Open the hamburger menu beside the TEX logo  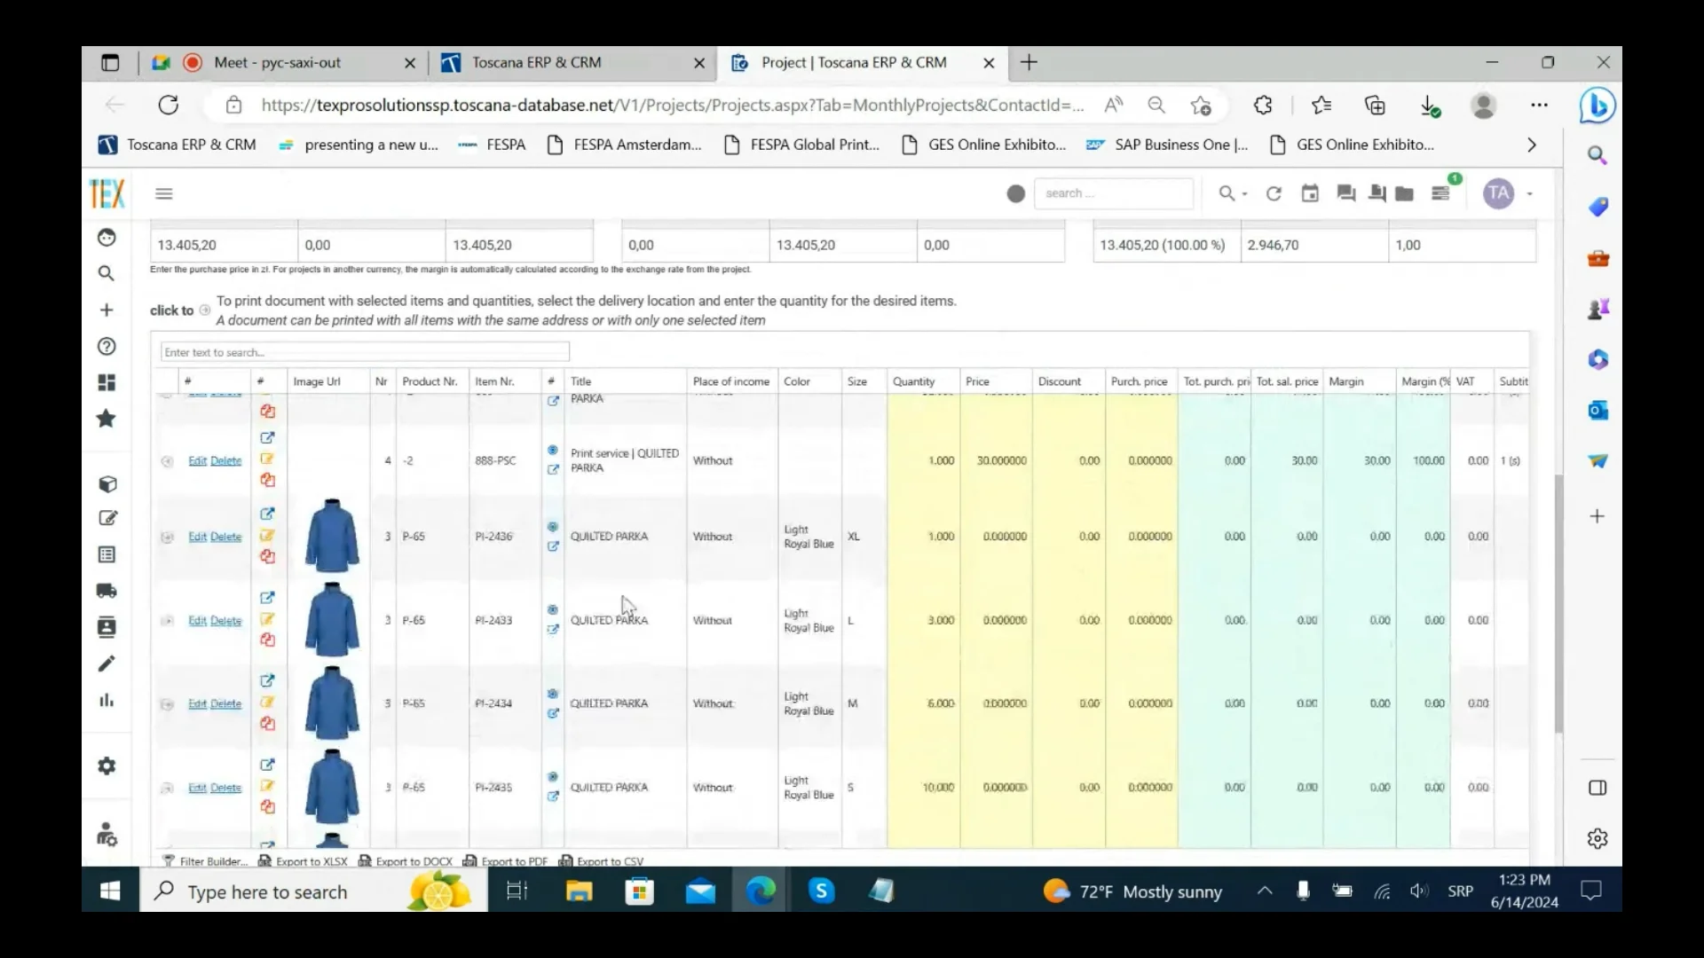pyautogui.click(x=164, y=193)
